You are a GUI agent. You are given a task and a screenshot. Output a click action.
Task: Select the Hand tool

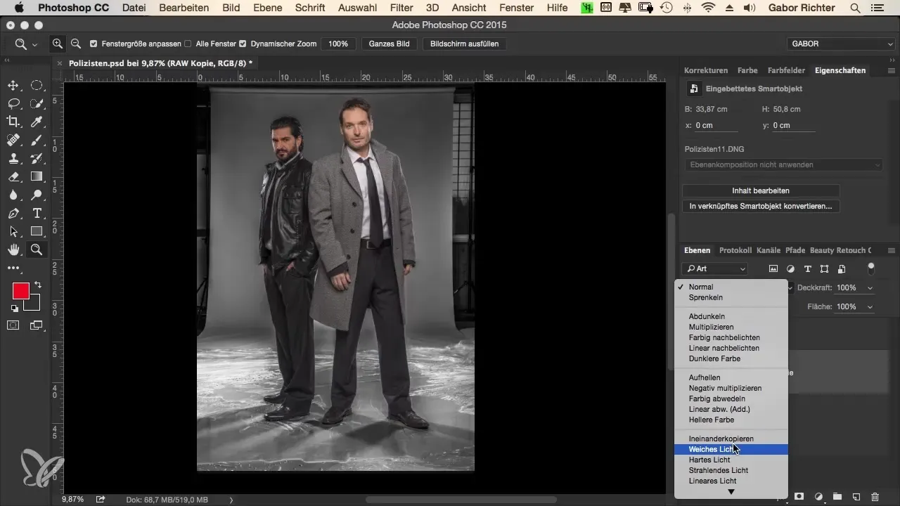[x=13, y=250]
